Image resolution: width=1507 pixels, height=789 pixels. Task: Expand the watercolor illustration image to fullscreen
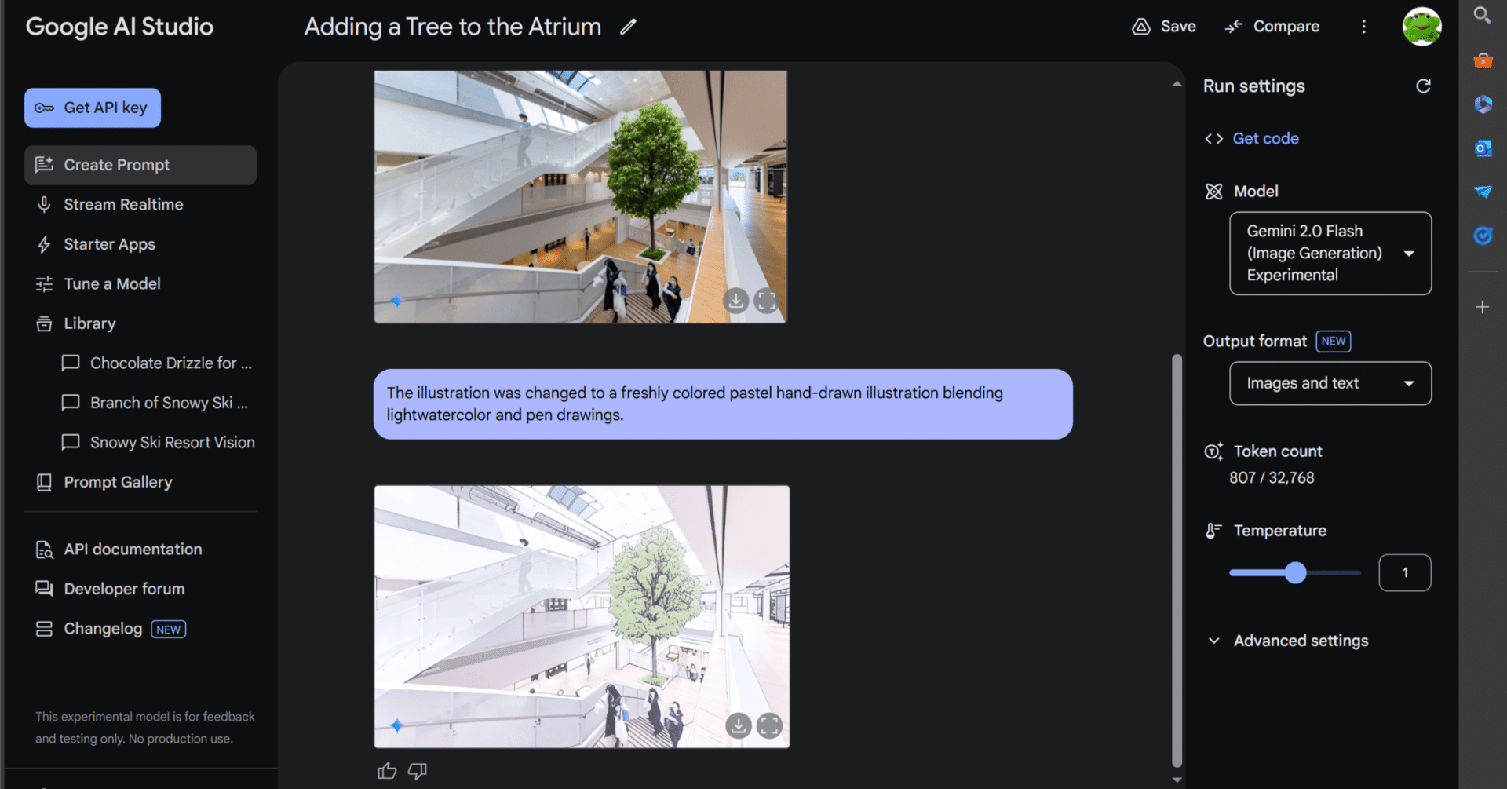click(x=769, y=725)
